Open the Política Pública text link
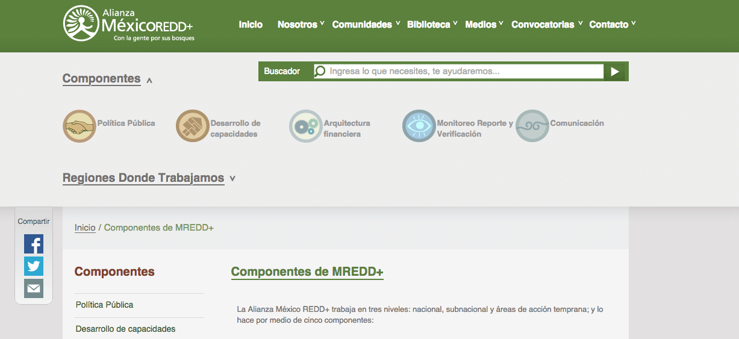739x339 pixels. click(126, 123)
